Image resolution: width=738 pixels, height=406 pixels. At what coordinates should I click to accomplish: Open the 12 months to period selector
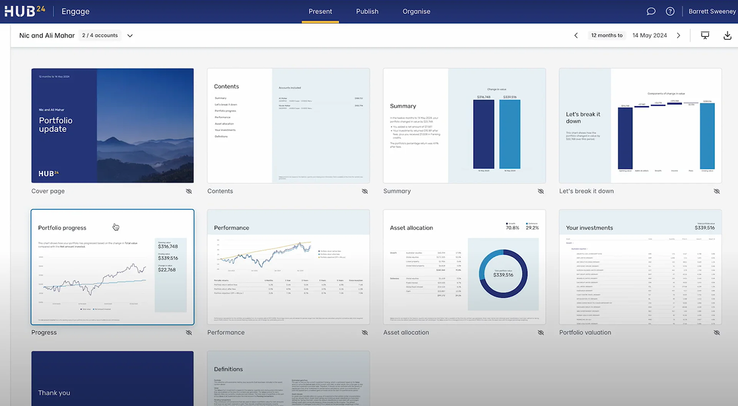pos(607,36)
